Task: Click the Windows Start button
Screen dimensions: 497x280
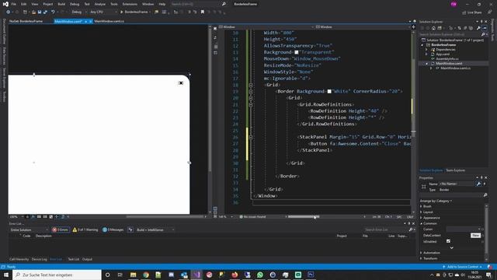Action: pyautogui.click(x=6, y=275)
